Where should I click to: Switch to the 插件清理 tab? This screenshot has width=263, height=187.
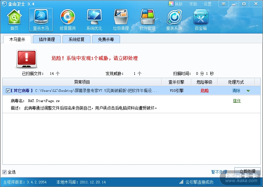click(47, 39)
